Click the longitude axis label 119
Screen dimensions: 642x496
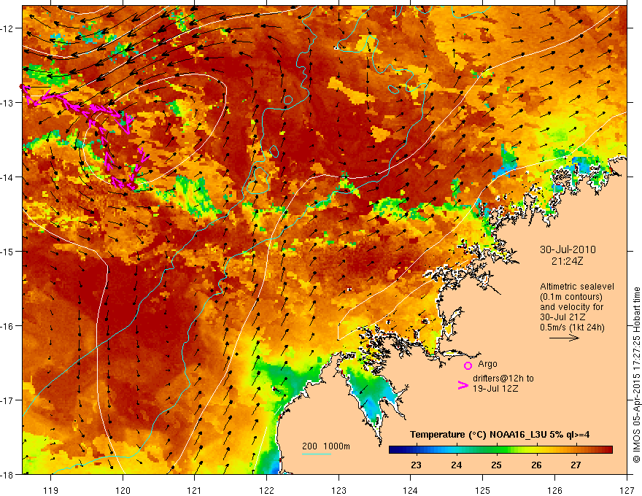(51, 490)
